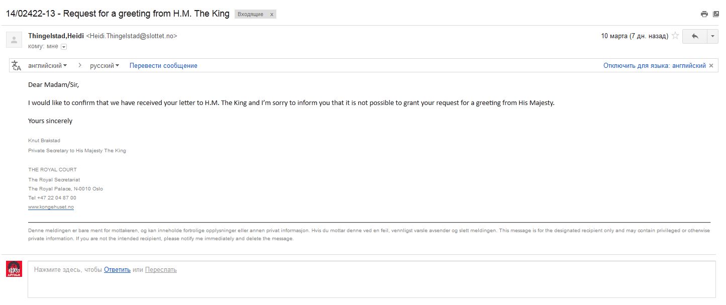The width and height of the screenshot is (726, 305).
Task: Remove the Входящие label with its x
Action: click(x=272, y=15)
